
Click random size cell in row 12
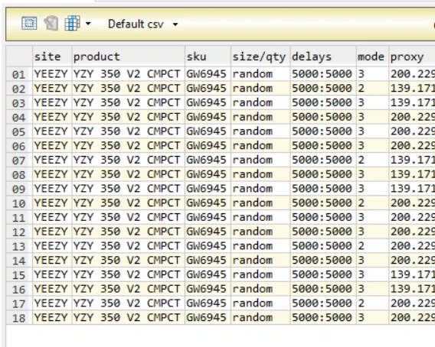click(260, 232)
